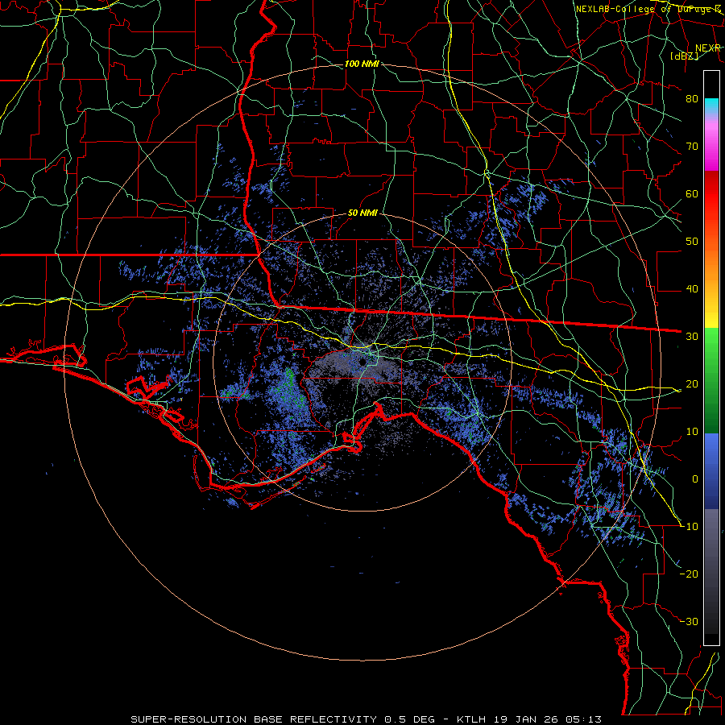Screen dimensions: 725x725
Task: Click the "100 NMI" range ring label
Action: point(362,64)
